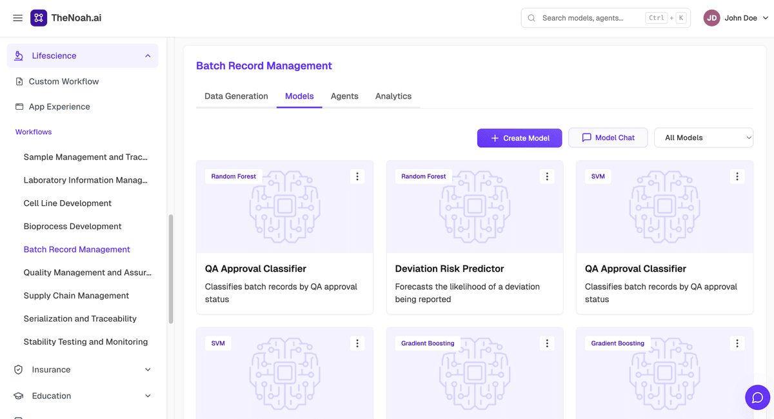Viewport: 774px width, 419px height.
Task: Switch to the Agents tab
Action: [344, 96]
